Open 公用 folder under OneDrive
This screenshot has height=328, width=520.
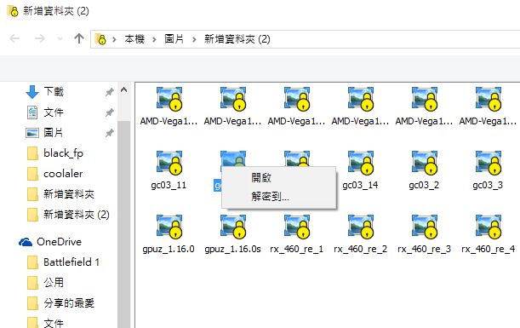coord(54,283)
